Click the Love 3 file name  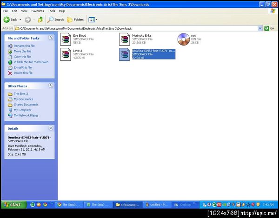click(x=78, y=51)
